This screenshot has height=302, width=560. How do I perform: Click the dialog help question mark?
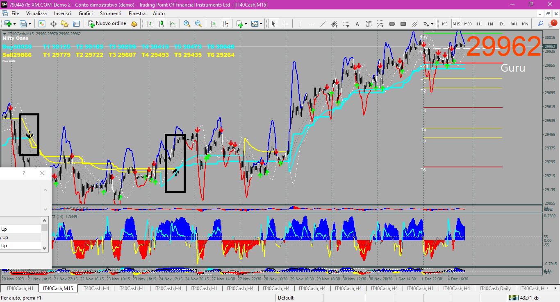pos(24,173)
